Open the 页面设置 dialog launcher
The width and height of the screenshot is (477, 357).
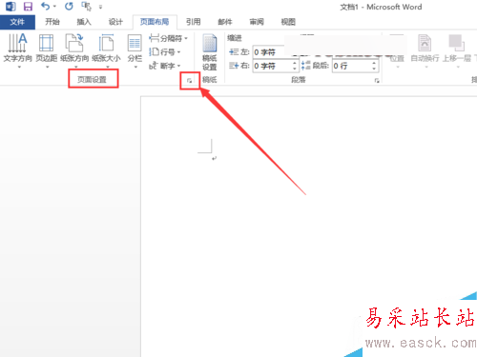tap(189, 81)
